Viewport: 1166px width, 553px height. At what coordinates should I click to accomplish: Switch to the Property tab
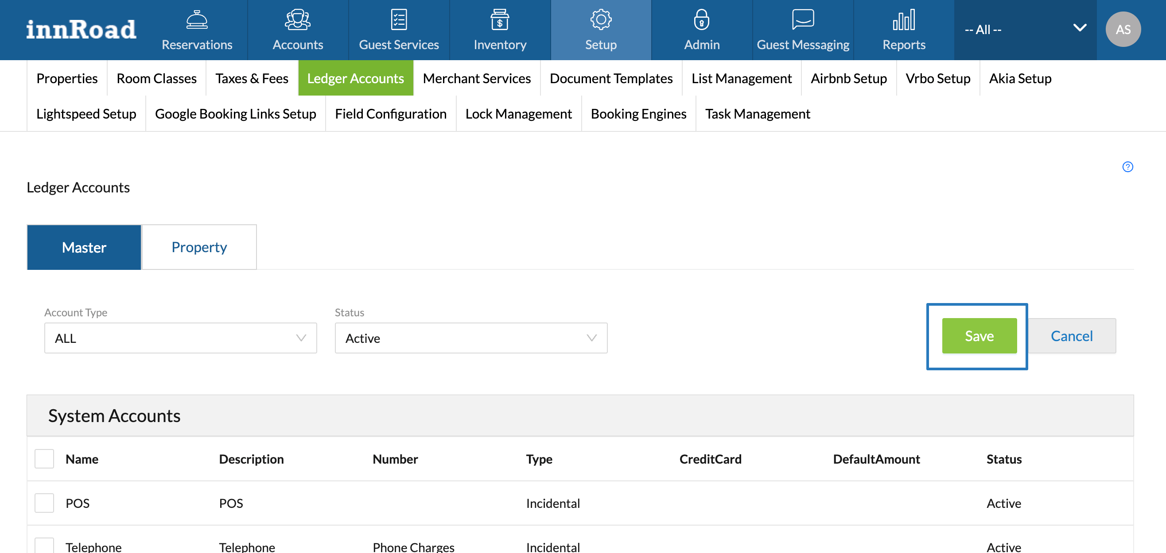[199, 247]
